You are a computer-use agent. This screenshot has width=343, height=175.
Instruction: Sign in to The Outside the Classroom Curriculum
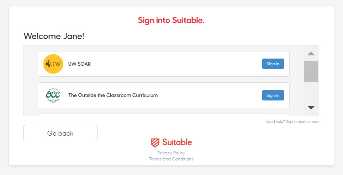pyautogui.click(x=273, y=95)
